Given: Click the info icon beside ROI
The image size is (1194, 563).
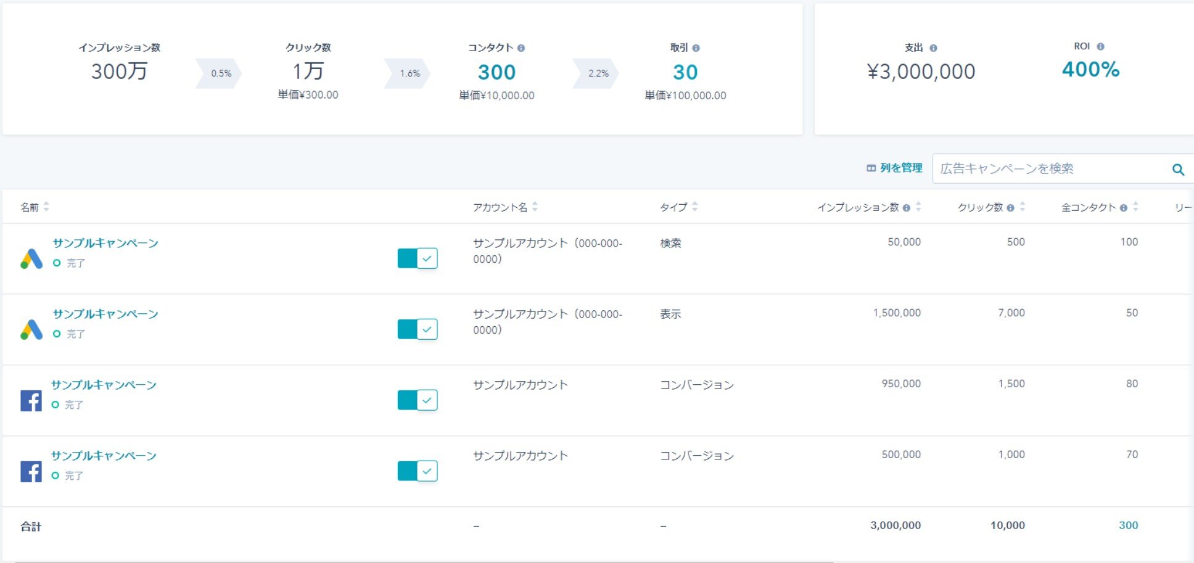Looking at the screenshot, I should (1100, 46).
